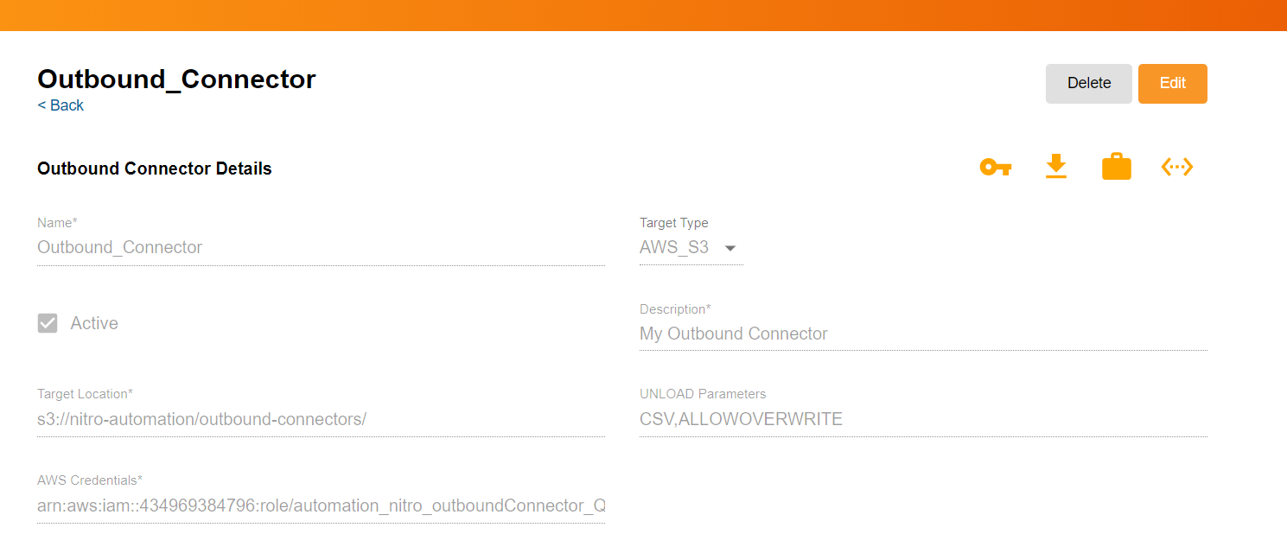Focus the Name input field

[320, 247]
